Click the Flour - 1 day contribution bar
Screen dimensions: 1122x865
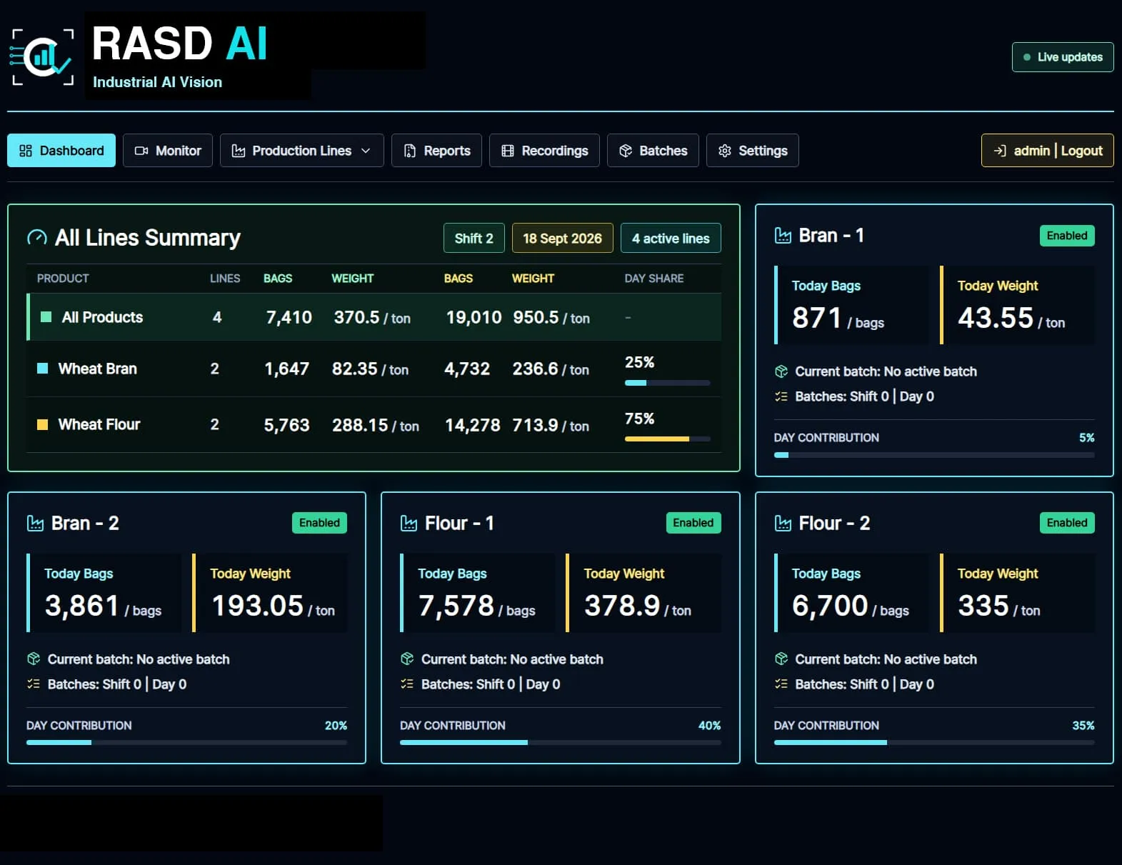pyautogui.click(x=561, y=743)
